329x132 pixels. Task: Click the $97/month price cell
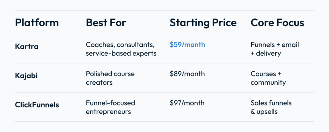[x=187, y=103]
